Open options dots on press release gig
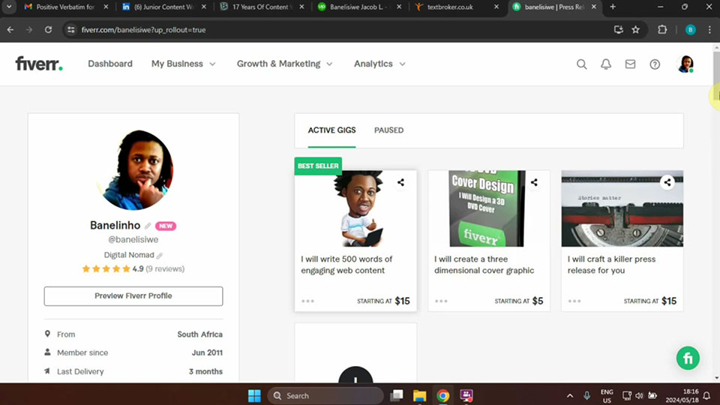This screenshot has width=720, height=405. click(574, 301)
